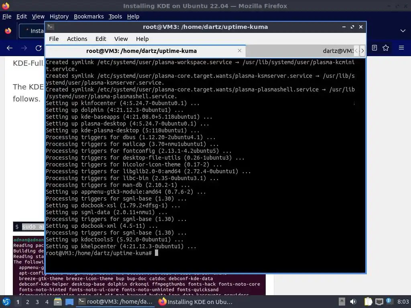Open Firefox File menu
Screen dimensions: 411x308
pos(7,16)
